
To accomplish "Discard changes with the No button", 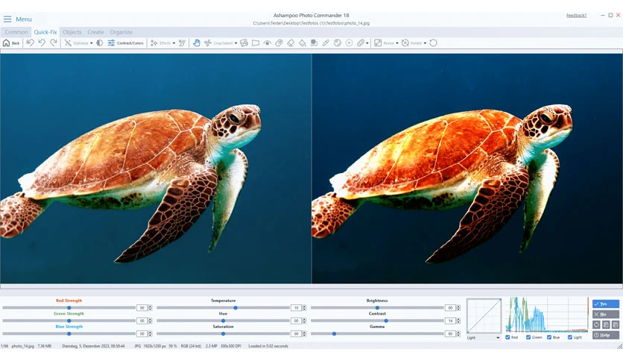I will click(x=606, y=314).
